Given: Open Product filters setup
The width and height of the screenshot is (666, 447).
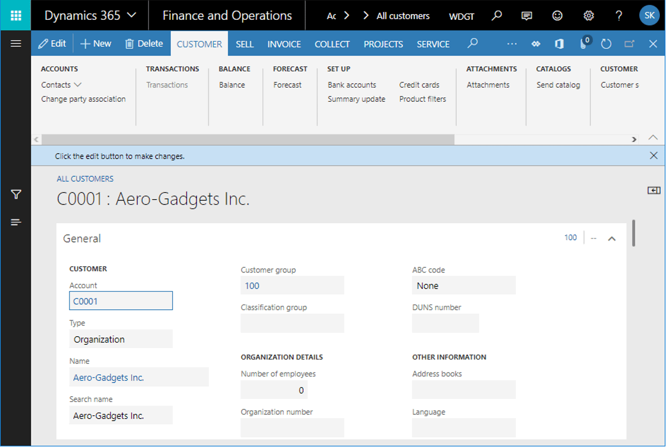Looking at the screenshot, I should (x=423, y=99).
